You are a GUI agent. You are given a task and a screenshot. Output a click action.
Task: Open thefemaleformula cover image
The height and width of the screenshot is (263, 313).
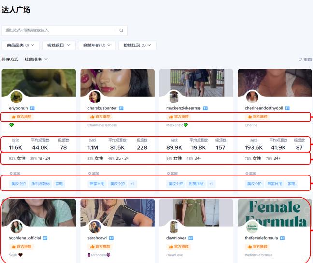pyautogui.click(x=275, y=212)
